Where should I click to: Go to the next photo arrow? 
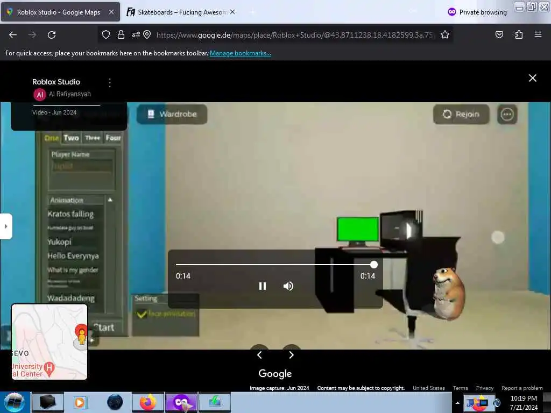(291, 355)
